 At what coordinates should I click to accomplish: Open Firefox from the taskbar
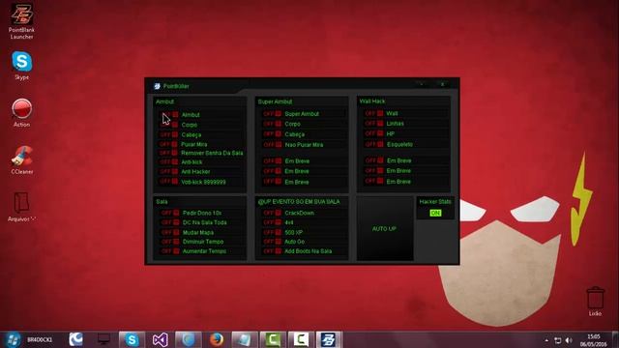click(217, 339)
